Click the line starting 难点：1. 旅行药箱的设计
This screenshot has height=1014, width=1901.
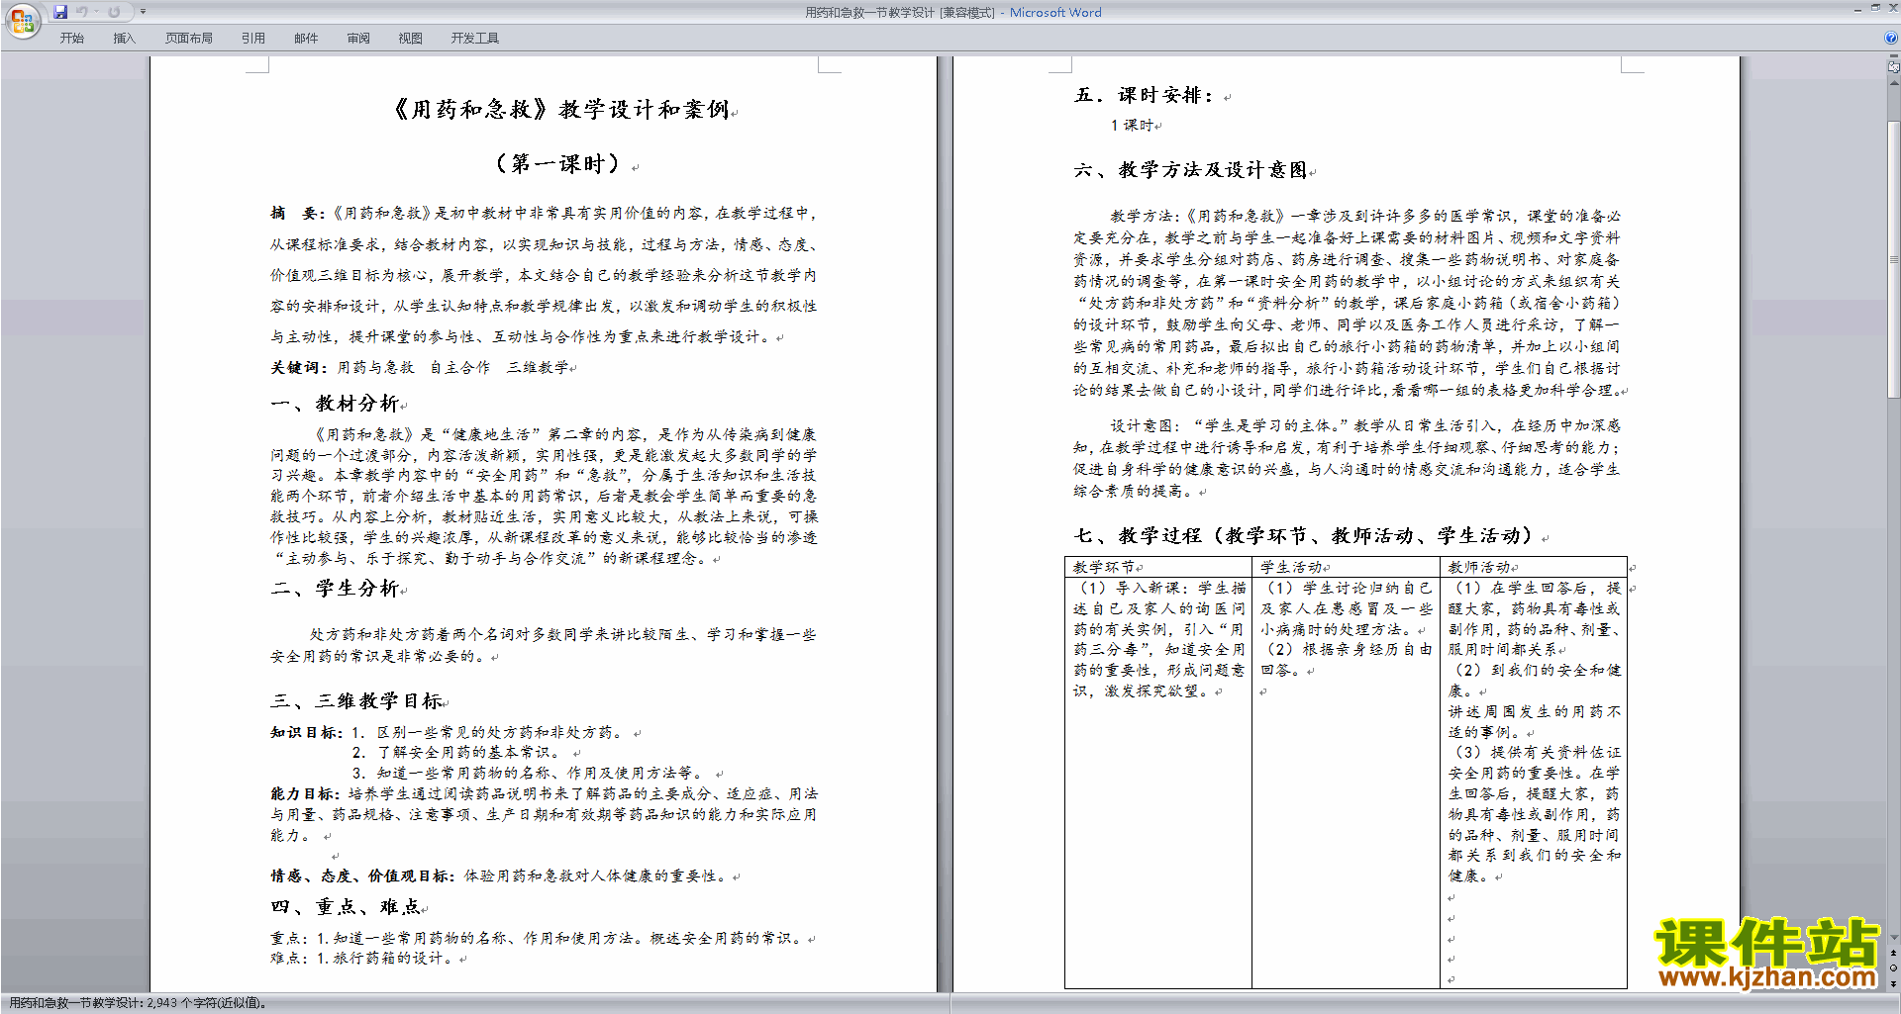362,959
